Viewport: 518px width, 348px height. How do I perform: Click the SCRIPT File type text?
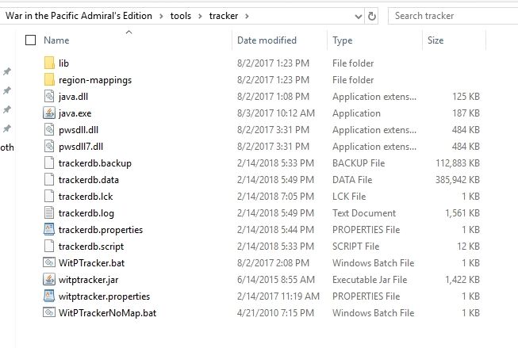pos(356,247)
